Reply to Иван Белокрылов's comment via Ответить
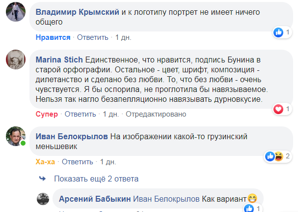 coord(78,161)
